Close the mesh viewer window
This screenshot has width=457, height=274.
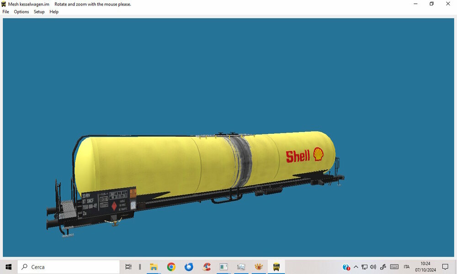coord(448,4)
